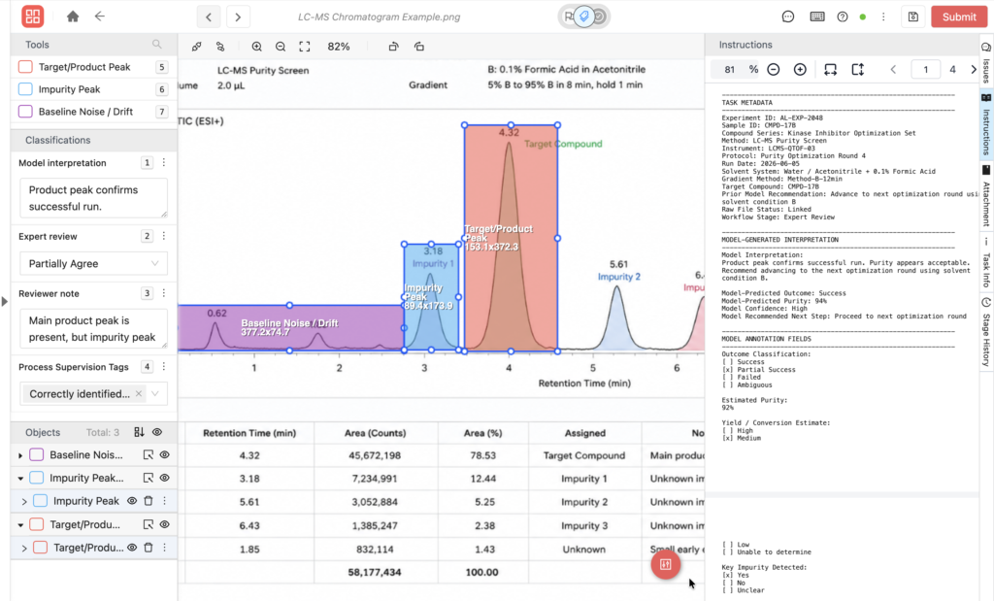This screenshot has height=601, width=994.
Task: Open the Process Supervision Tags dropdown
Action: (155, 393)
